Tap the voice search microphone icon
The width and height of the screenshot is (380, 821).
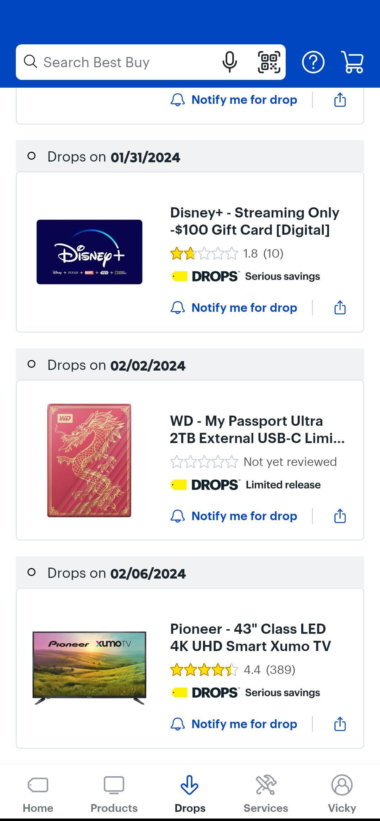click(x=229, y=62)
